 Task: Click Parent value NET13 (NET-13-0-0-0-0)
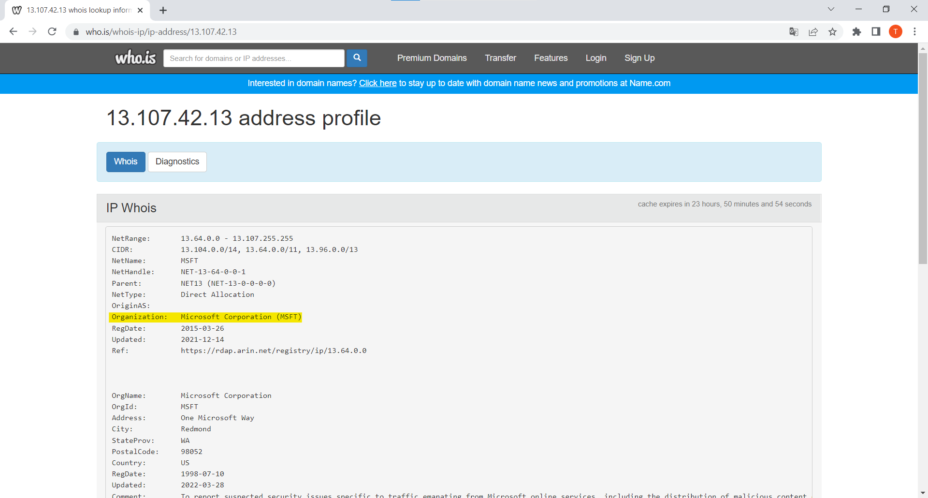click(x=228, y=283)
